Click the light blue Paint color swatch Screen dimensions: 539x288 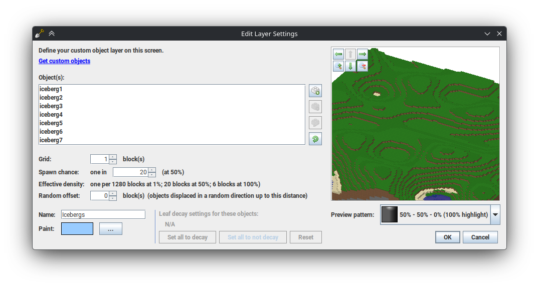pos(77,229)
